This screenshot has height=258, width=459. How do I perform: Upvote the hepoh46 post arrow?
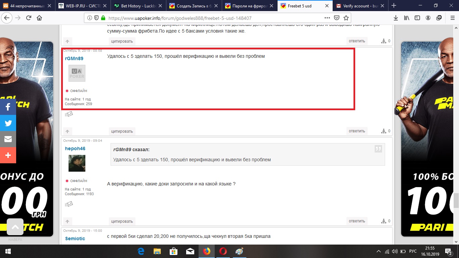67,221
